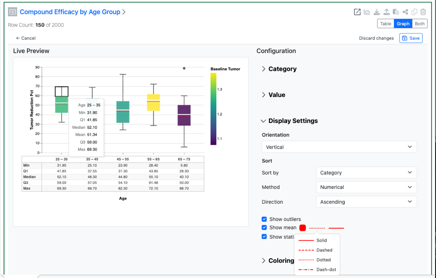436x278 pixels.
Task: Cancel editing the graph
Action: [x=26, y=38]
